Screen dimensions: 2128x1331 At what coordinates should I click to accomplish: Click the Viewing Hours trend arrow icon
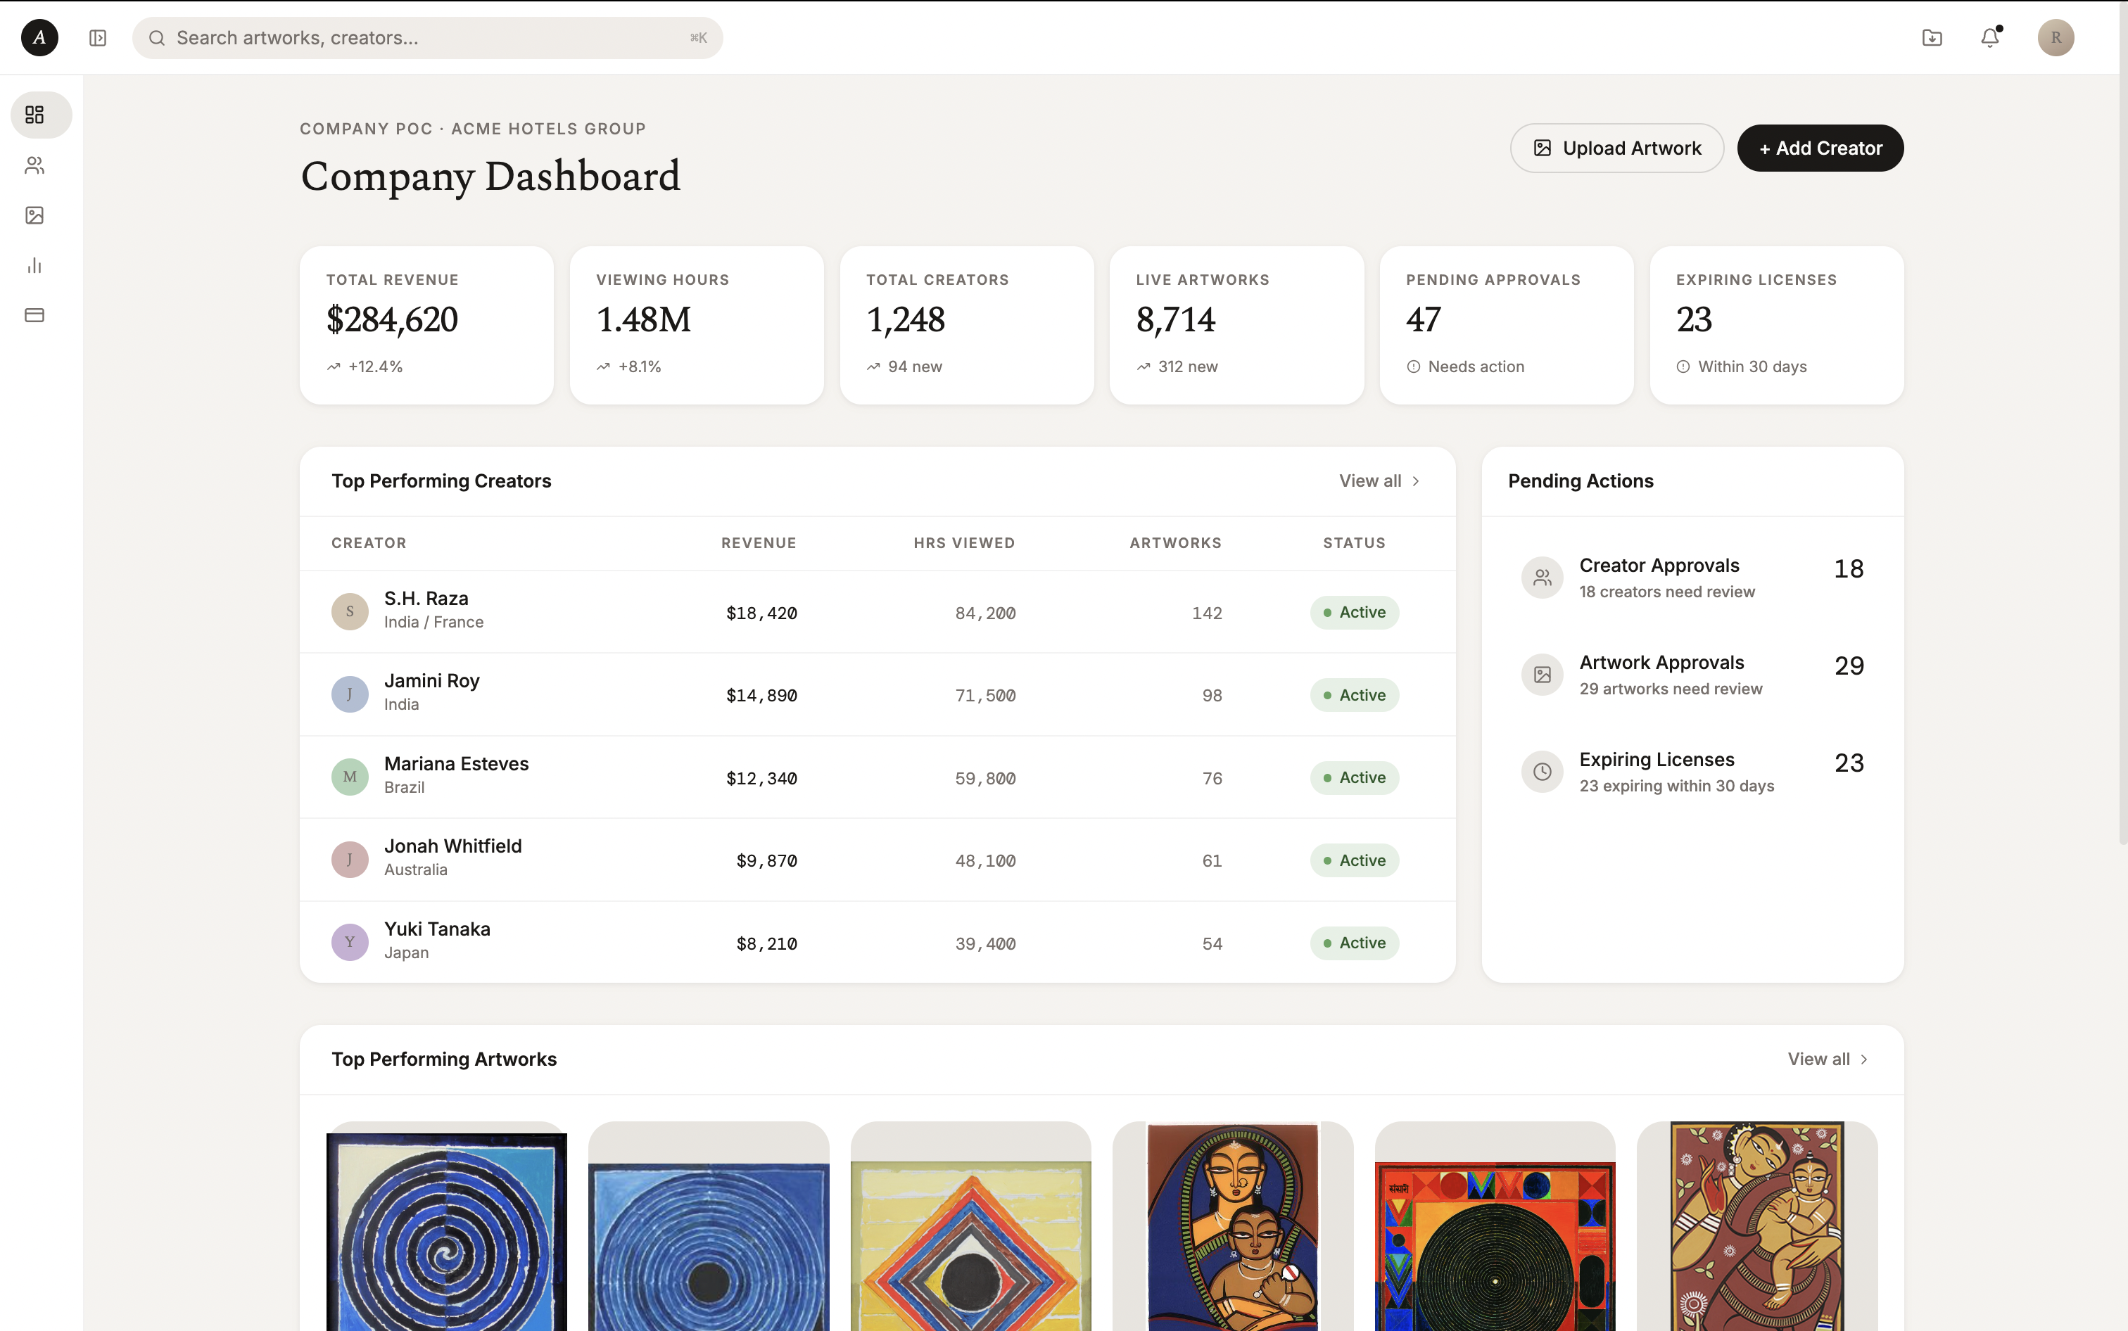(603, 367)
